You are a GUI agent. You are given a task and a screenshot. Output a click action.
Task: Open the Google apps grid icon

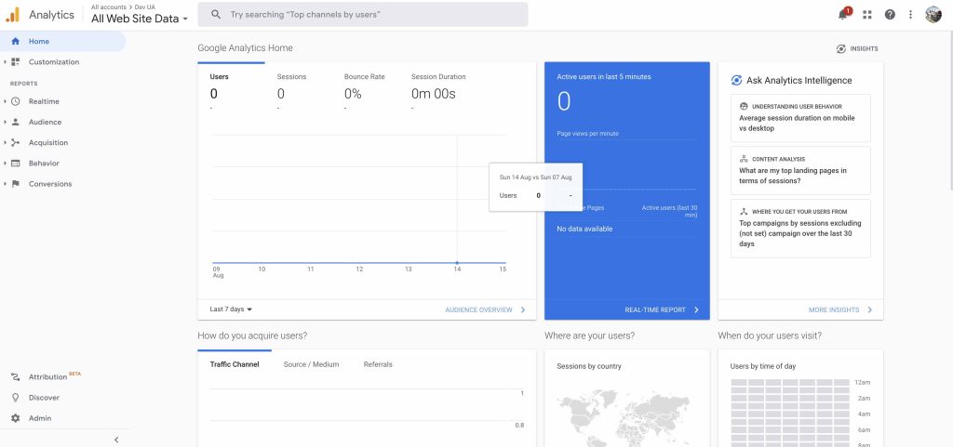866,15
